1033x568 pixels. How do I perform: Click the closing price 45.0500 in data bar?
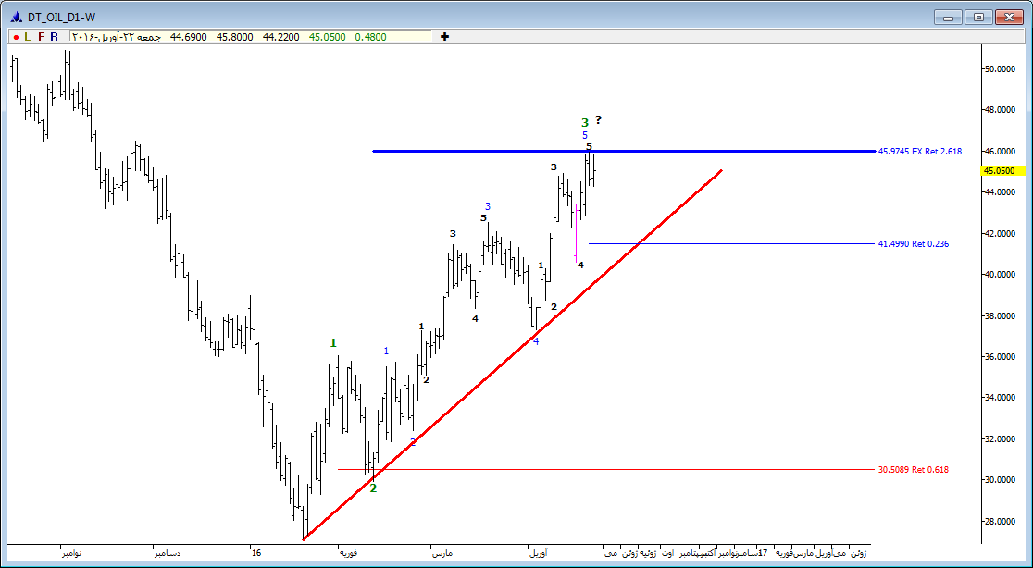point(327,37)
